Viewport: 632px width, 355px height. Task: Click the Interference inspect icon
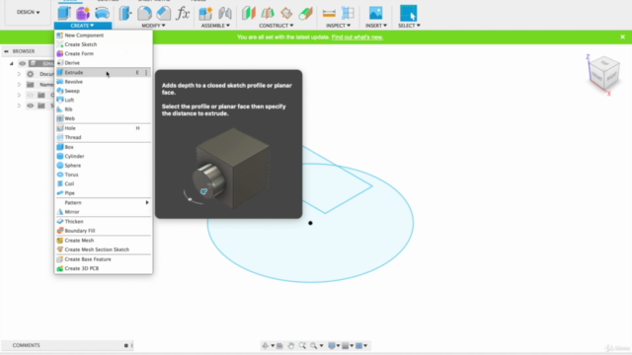tap(348, 13)
